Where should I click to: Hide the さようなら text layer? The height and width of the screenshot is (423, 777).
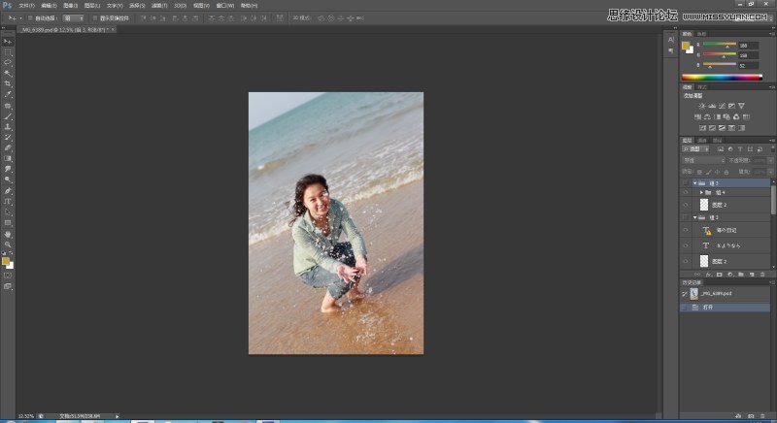point(686,246)
